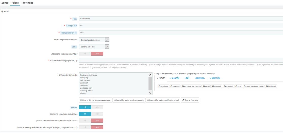Click the address format scrollbar up arrow
283x133 pixels.
pyautogui.click(x=150, y=75)
